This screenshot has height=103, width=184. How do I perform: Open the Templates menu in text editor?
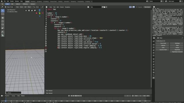[x=67, y=7]
